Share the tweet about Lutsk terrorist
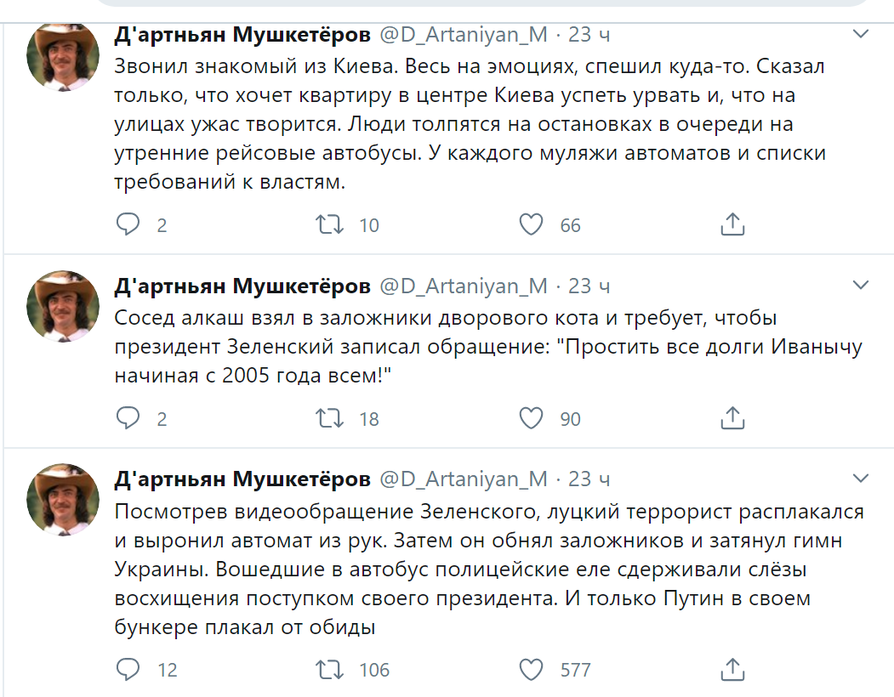The width and height of the screenshot is (894, 697). point(732,669)
